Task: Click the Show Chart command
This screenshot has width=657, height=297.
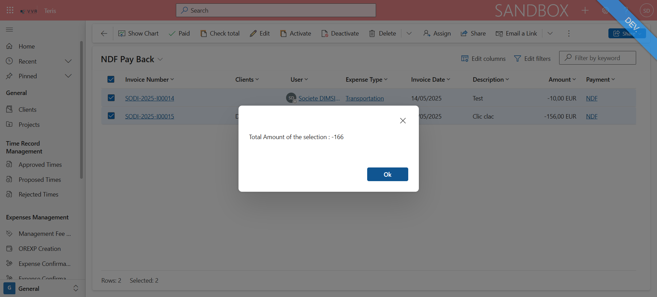Action: coord(138,33)
